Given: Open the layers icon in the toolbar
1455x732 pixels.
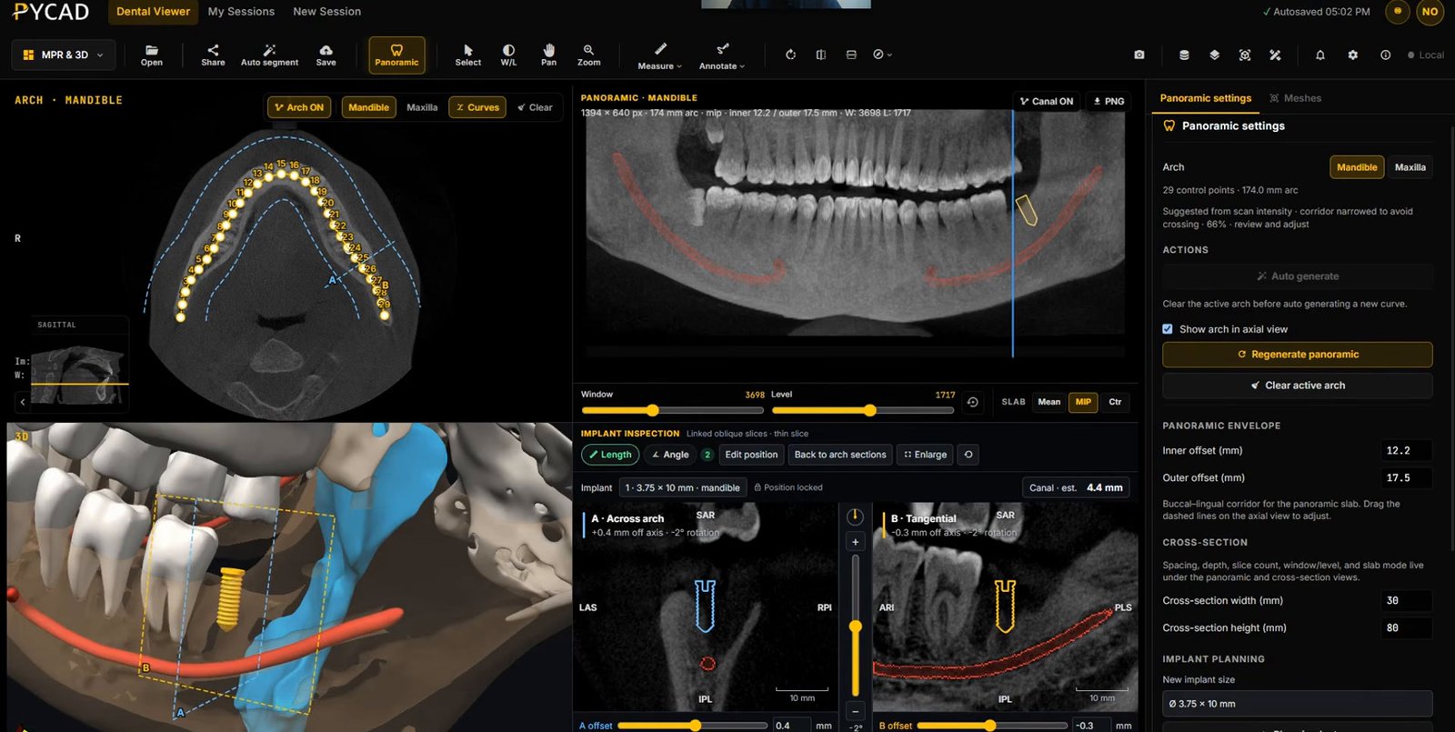Looking at the screenshot, I should pos(1214,55).
